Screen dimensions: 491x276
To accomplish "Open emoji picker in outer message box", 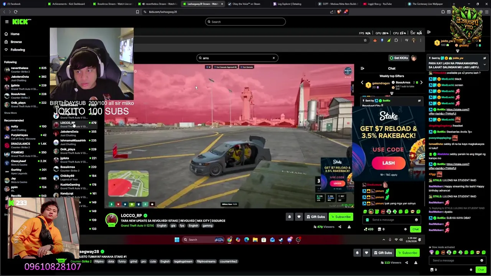I will coord(482,261).
